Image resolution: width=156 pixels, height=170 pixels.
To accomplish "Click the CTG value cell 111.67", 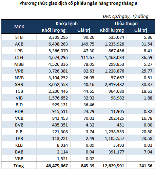I will click(x=87, y=58).
